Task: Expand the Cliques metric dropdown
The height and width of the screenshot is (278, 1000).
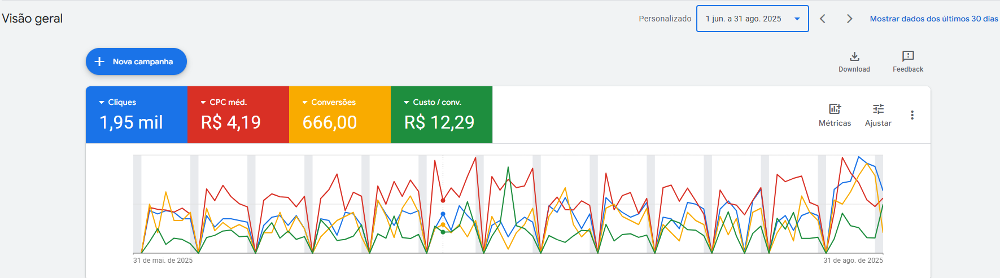Action: (x=102, y=102)
